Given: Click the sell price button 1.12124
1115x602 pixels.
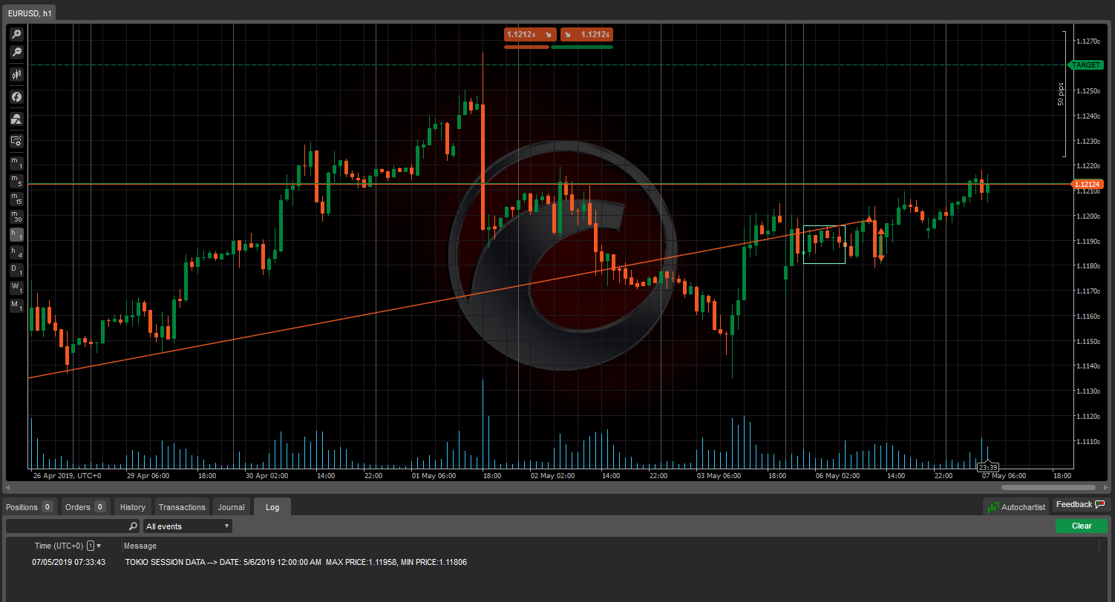Looking at the screenshot, I should [530, 34].
